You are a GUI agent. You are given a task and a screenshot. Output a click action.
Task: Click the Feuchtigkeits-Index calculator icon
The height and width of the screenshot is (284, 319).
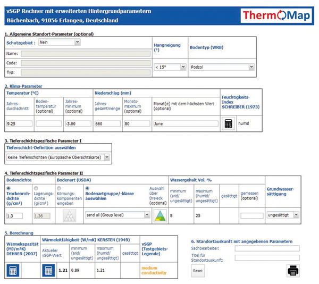228,123
